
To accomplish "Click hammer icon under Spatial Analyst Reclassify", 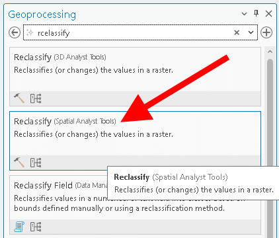I will click(x=19, y=163).
